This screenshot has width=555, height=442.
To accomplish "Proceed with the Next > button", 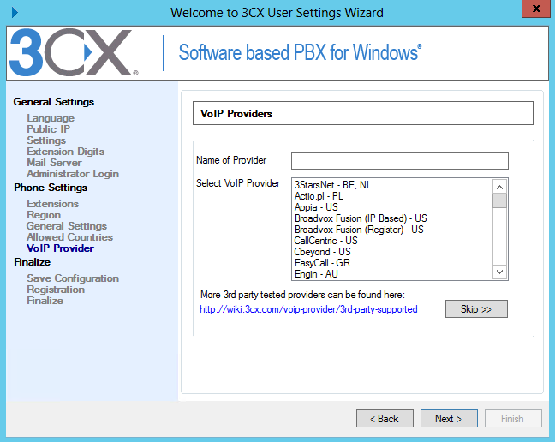I will point(449,419).
